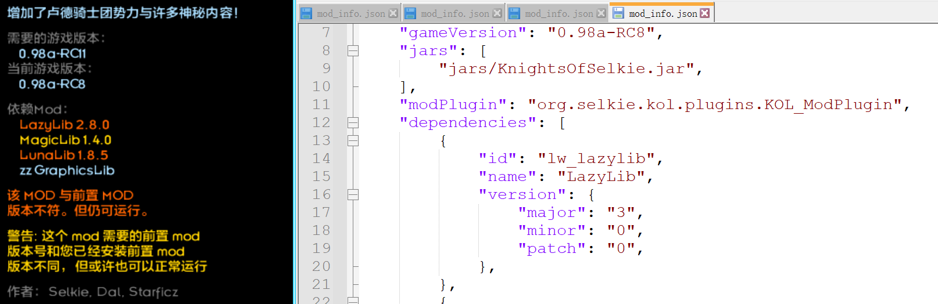The width and height of the screenshot is (938, 304).
Task: Click the "gameVersion" key on line 7
Action: coord(463,33)
